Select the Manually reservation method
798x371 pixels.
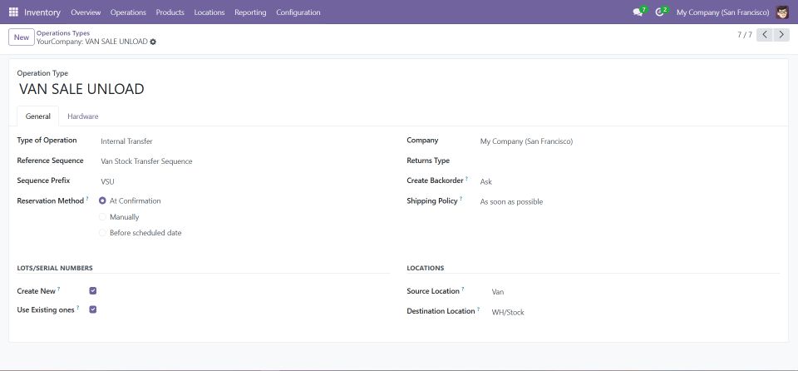click(x=103, y=217)
